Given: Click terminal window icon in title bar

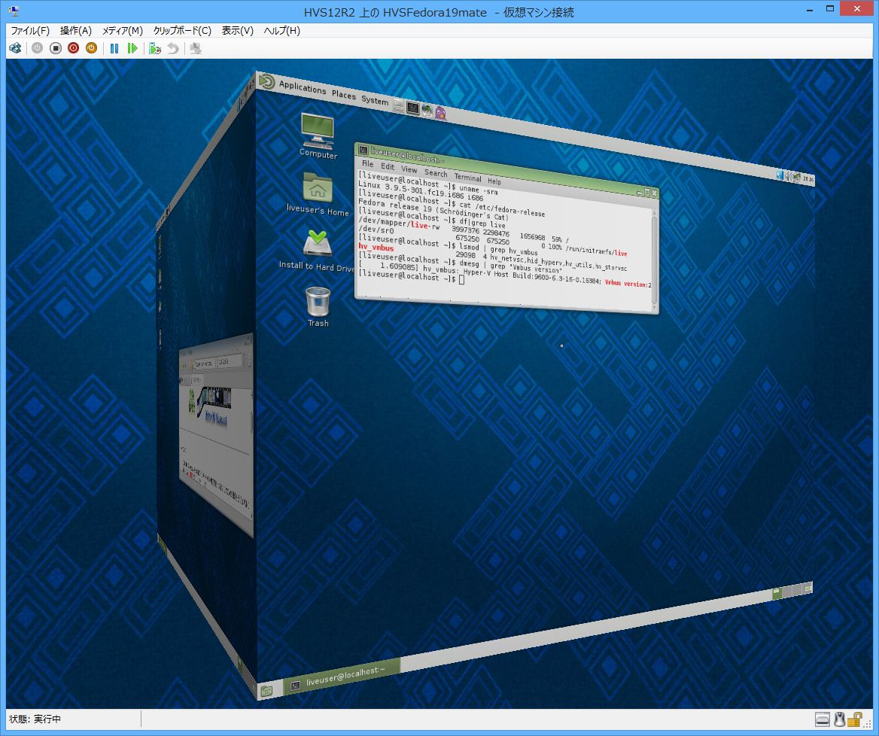Looking at the screenshot, I should (363, 151).
